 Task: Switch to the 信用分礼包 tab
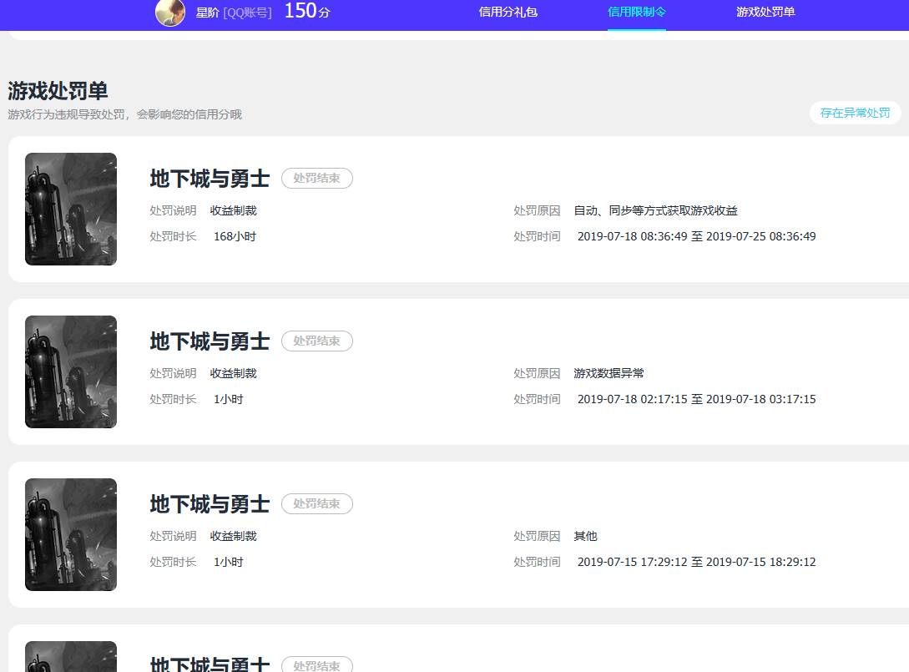(508, 13)
